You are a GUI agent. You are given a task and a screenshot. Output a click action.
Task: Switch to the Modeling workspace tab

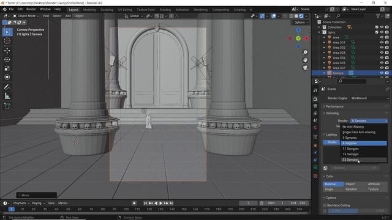[89, 10]
